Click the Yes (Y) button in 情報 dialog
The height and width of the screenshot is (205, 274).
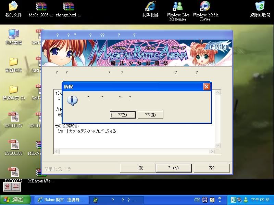click(123, 115)
